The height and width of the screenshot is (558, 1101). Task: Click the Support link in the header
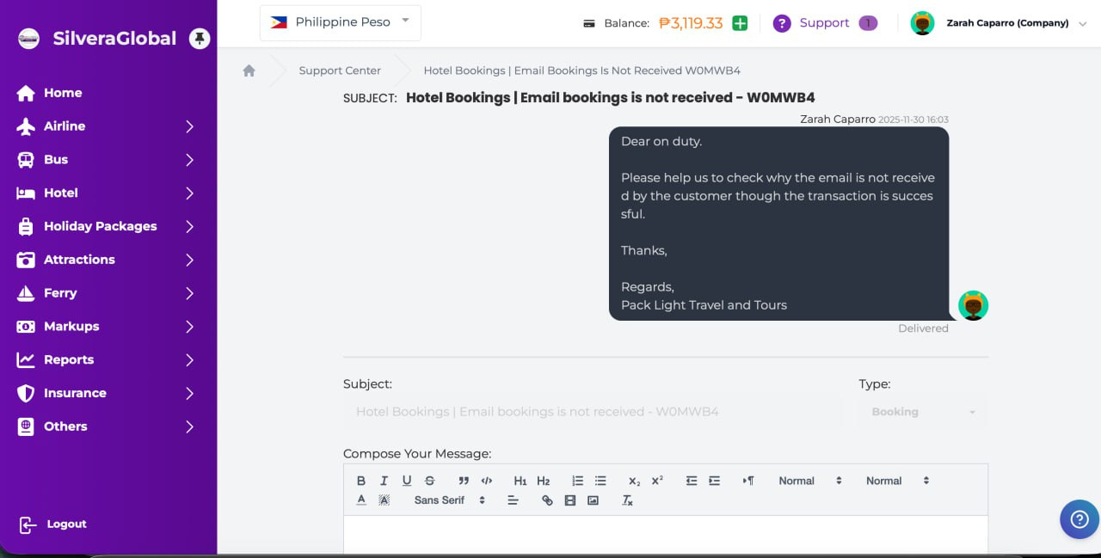823,23
